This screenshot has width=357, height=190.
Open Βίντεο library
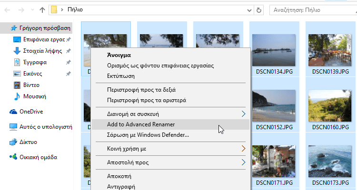tap(31, 85)
